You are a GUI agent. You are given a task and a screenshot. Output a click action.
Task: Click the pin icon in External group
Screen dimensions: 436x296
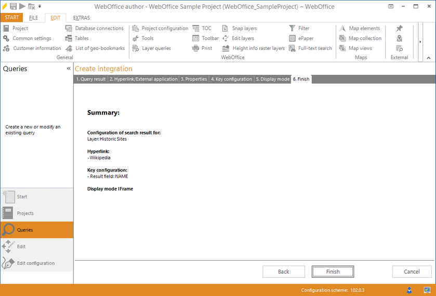(399, 28)
